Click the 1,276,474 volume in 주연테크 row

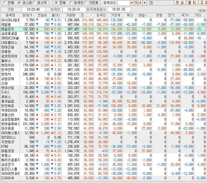(72, 142)
